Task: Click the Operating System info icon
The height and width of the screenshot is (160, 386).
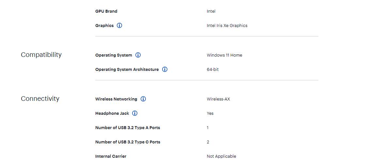Action: [x=138, y=55]
